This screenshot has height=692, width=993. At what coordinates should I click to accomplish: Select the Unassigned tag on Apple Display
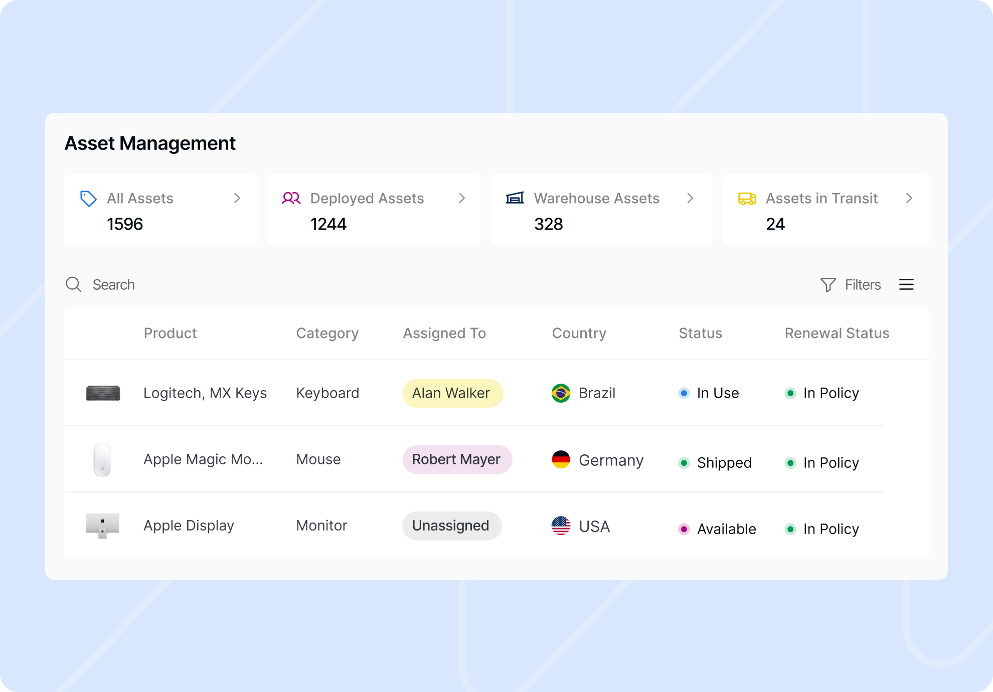tap(451, 526)
